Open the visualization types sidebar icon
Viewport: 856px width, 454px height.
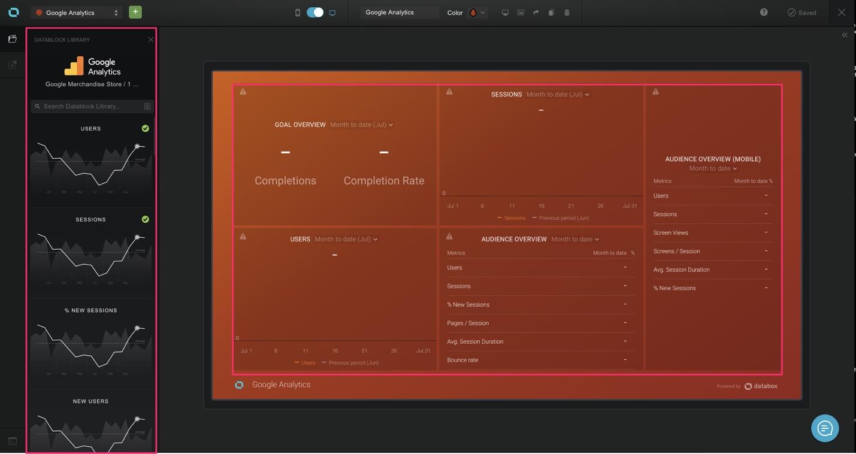(x=12, y=65)
